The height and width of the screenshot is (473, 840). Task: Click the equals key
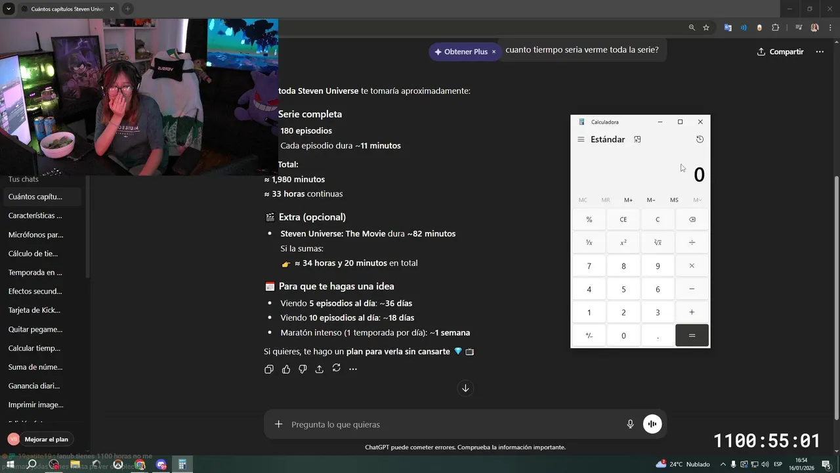tap(692, 335)
